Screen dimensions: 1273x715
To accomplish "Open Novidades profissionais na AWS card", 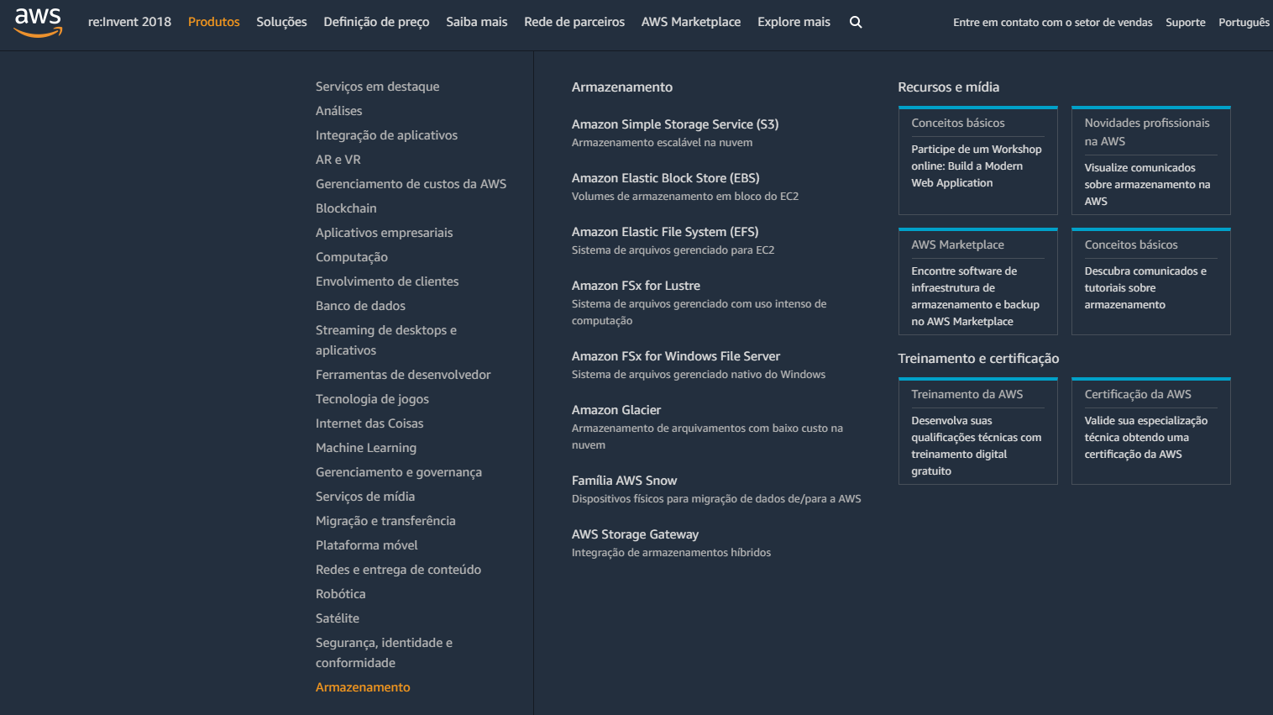I will coord(1150,160).
